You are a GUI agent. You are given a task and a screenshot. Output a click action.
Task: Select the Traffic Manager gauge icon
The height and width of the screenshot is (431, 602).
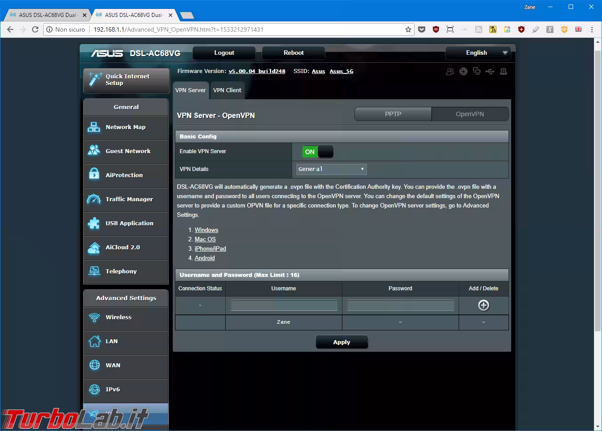(x=94, y=199)
